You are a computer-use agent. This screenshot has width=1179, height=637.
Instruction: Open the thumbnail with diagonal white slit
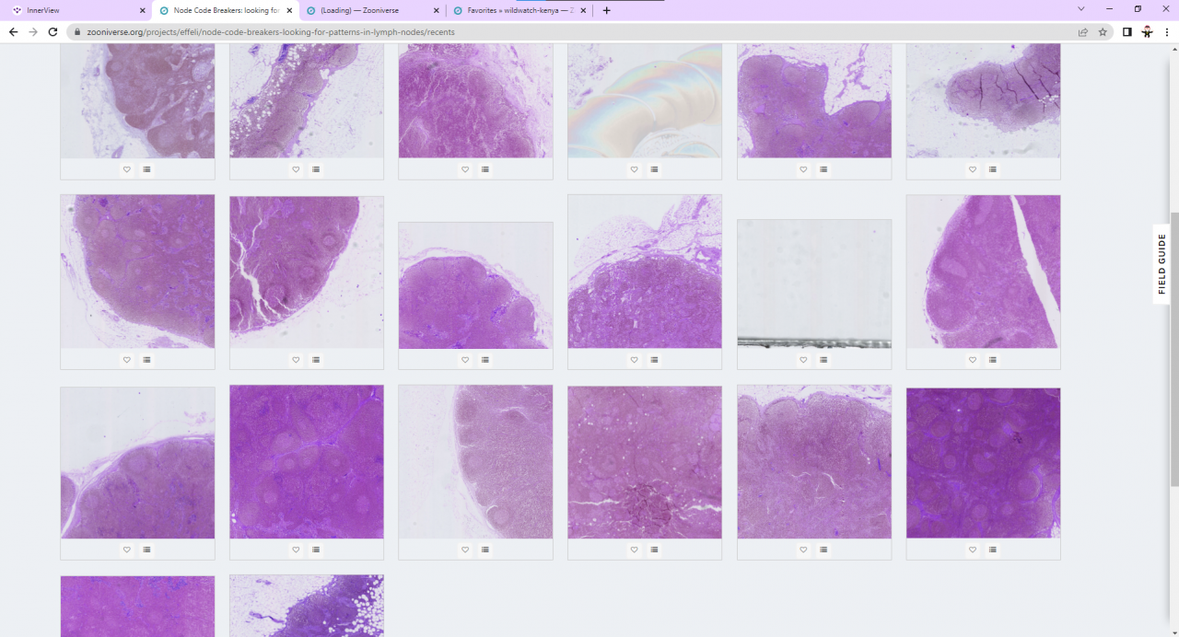(x=984, y=272)
